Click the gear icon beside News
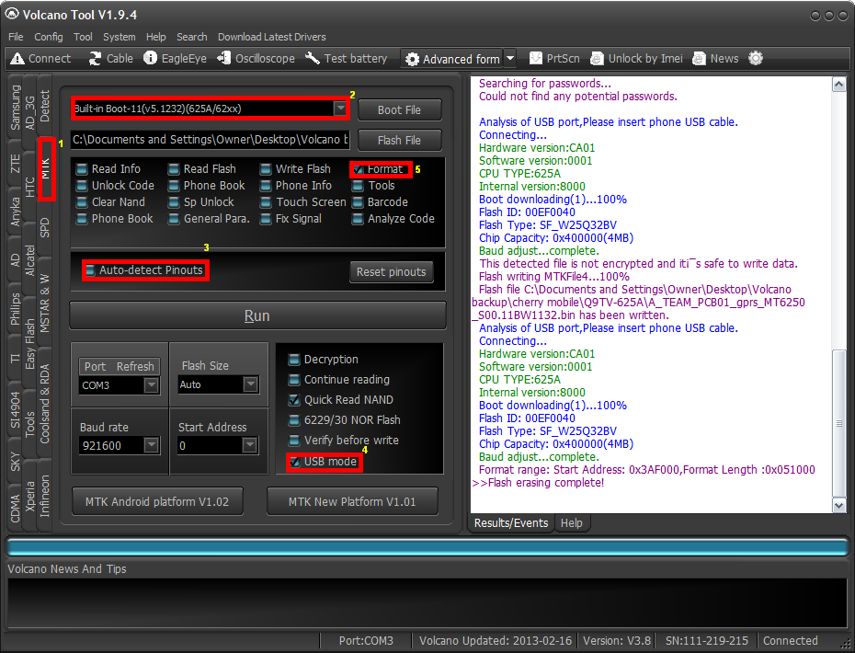 click(x=756, y=58)
